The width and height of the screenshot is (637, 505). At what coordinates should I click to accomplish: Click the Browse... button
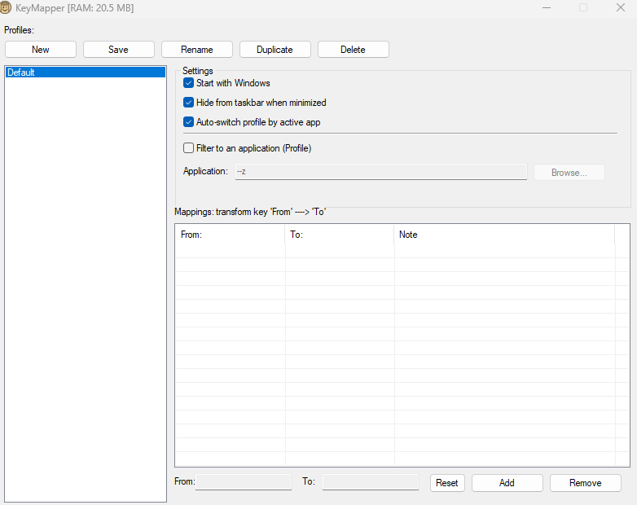(x=569, y=172)
